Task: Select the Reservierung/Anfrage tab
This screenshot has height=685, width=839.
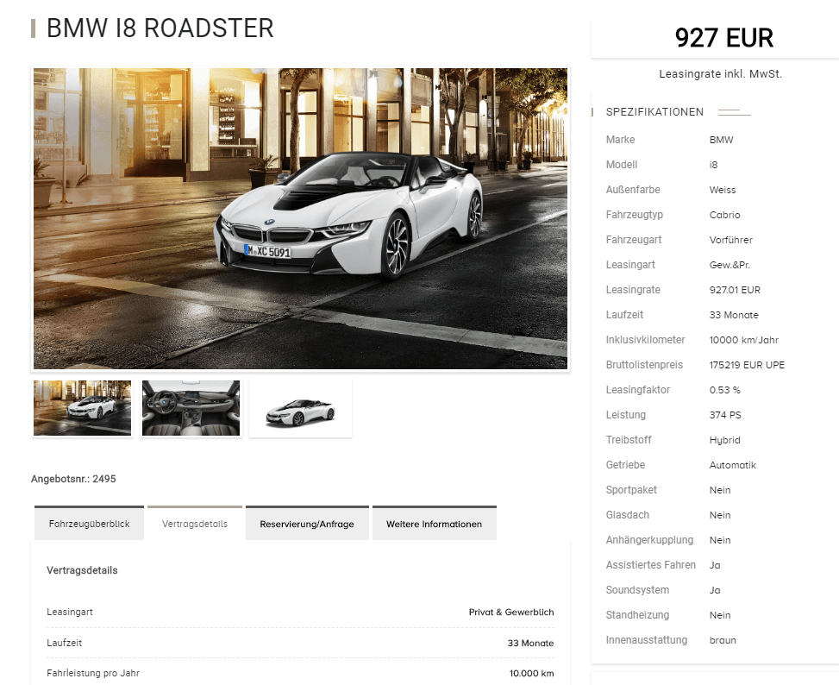Action: point(307,523)
